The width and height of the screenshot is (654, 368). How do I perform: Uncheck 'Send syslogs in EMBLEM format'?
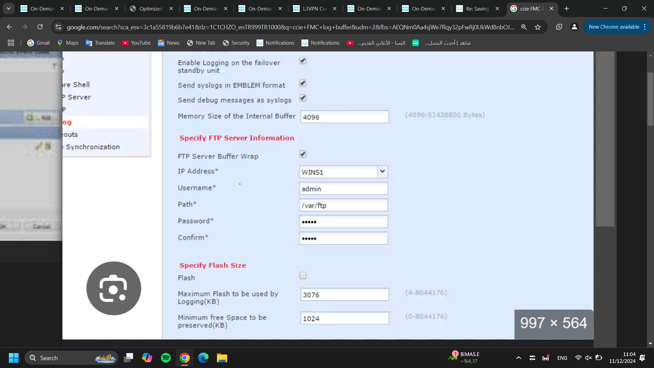point(302,83)
